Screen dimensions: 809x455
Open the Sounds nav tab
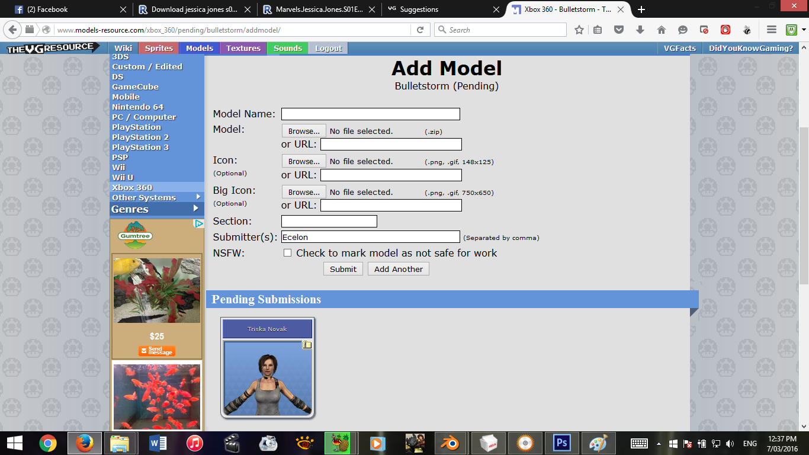pos(288,48)
